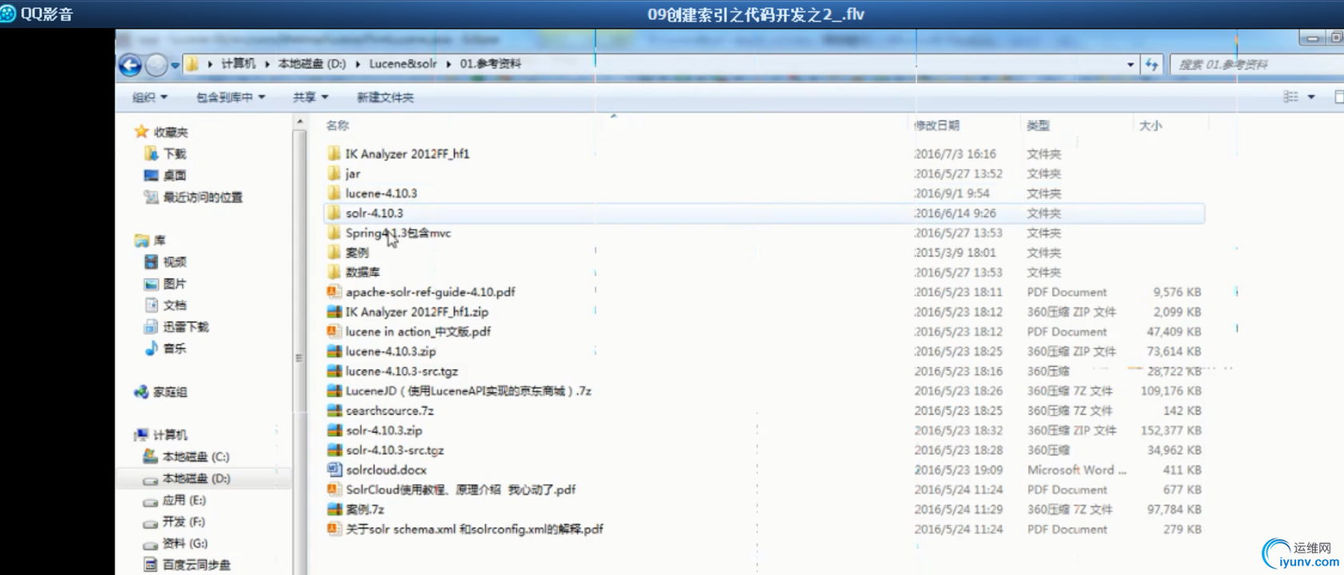Screen dimensions: 1344x575
Task: Click the scroll up arrow of navigation pane
Action: [x=299, y=121]
